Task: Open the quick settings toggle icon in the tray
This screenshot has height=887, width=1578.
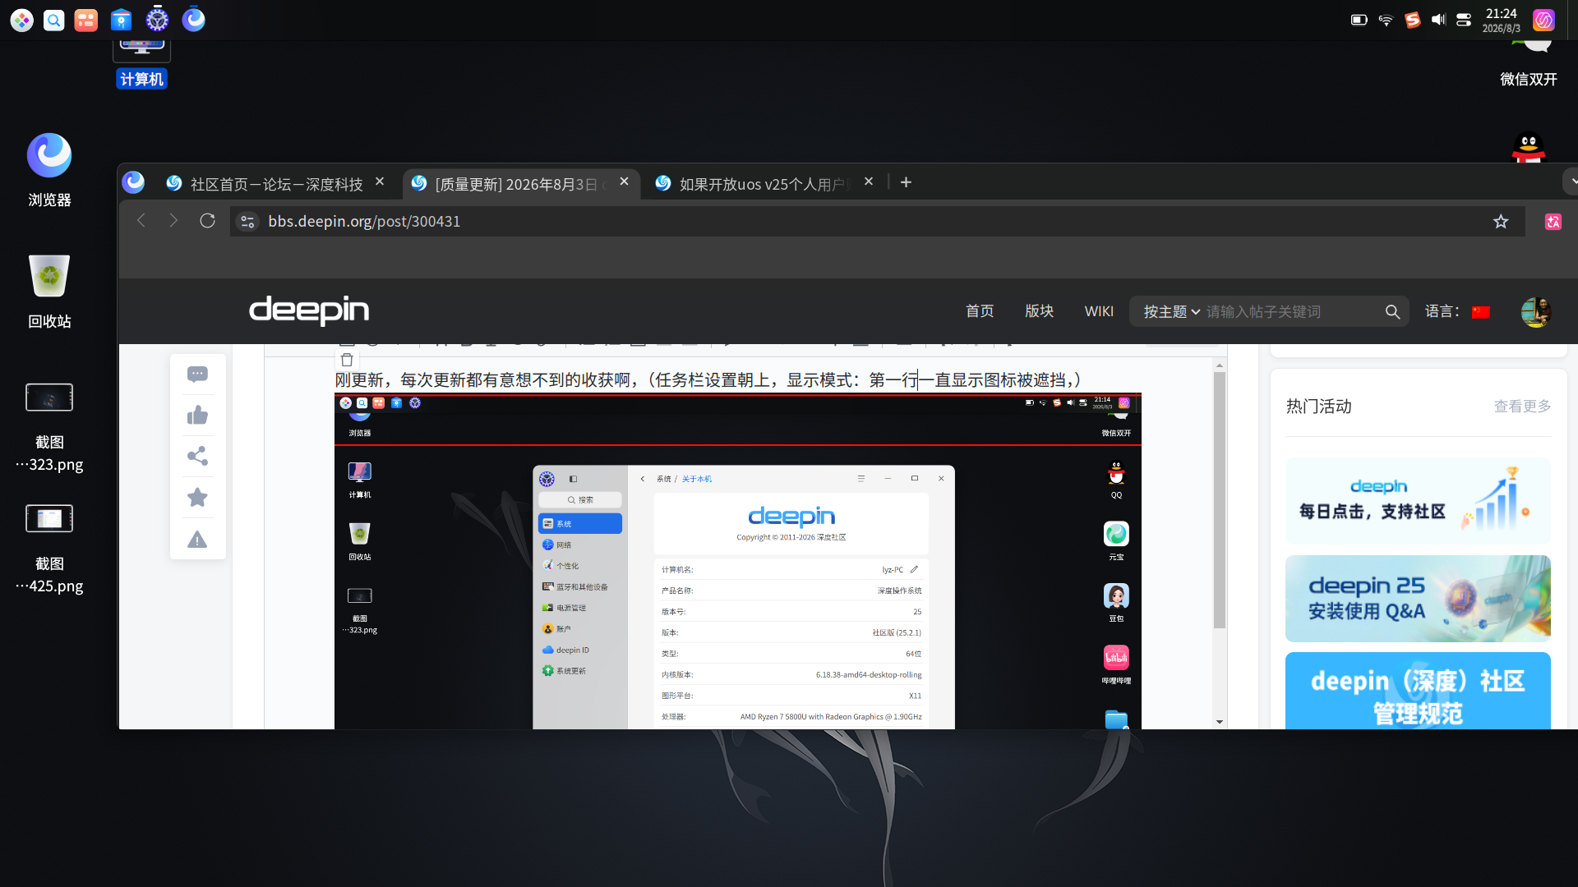Action: coord(1464,20)
